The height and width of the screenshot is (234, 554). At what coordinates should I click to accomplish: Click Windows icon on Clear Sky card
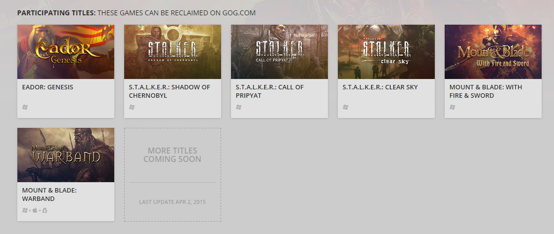(x=345, y=107)
